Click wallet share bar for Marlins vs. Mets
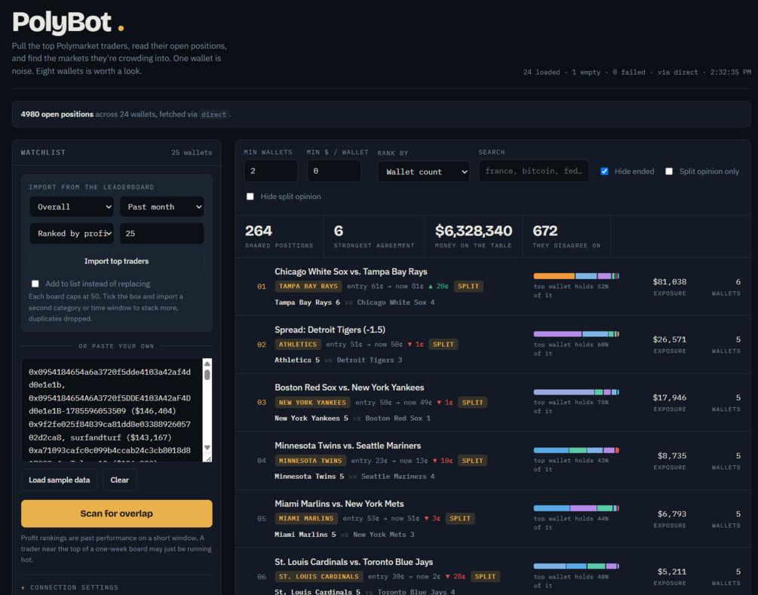Screen dimensions: 758x595 576,508
